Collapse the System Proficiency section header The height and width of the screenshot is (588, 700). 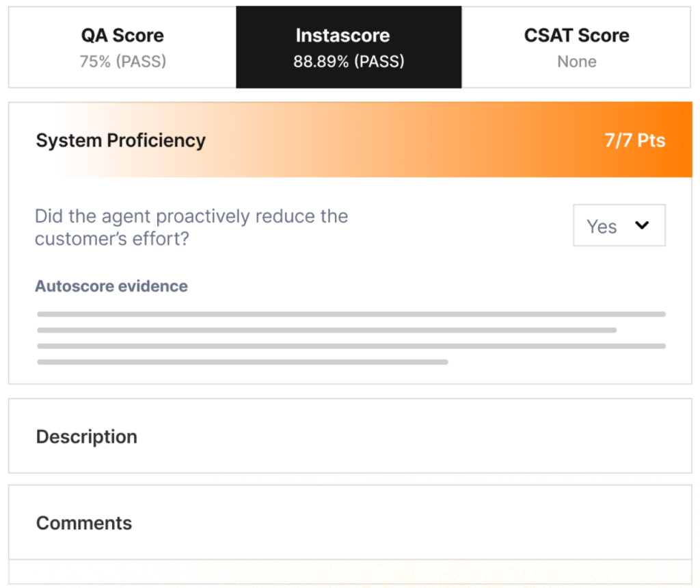tap(121, 140)
